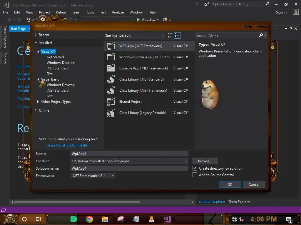Select .NET Standard under Visual Basic
The image size is (301, 225).
(57, 90)
